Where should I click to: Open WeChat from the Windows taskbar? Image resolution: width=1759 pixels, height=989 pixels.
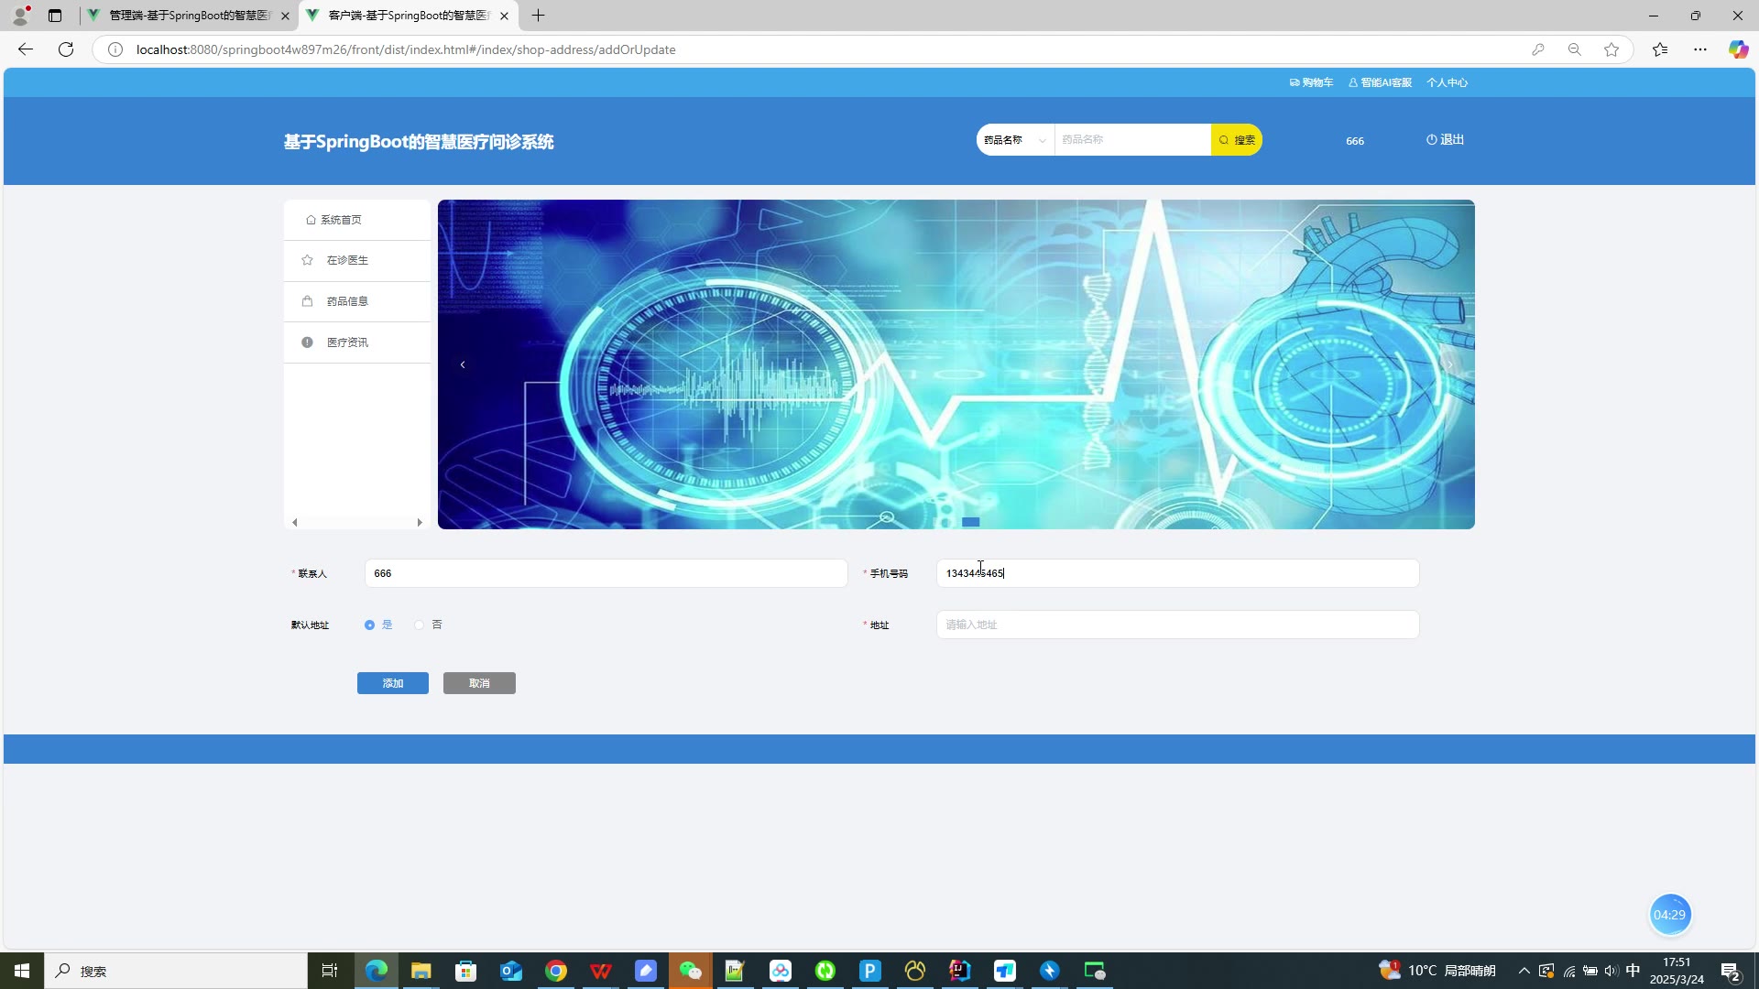(x=691, y=971)
